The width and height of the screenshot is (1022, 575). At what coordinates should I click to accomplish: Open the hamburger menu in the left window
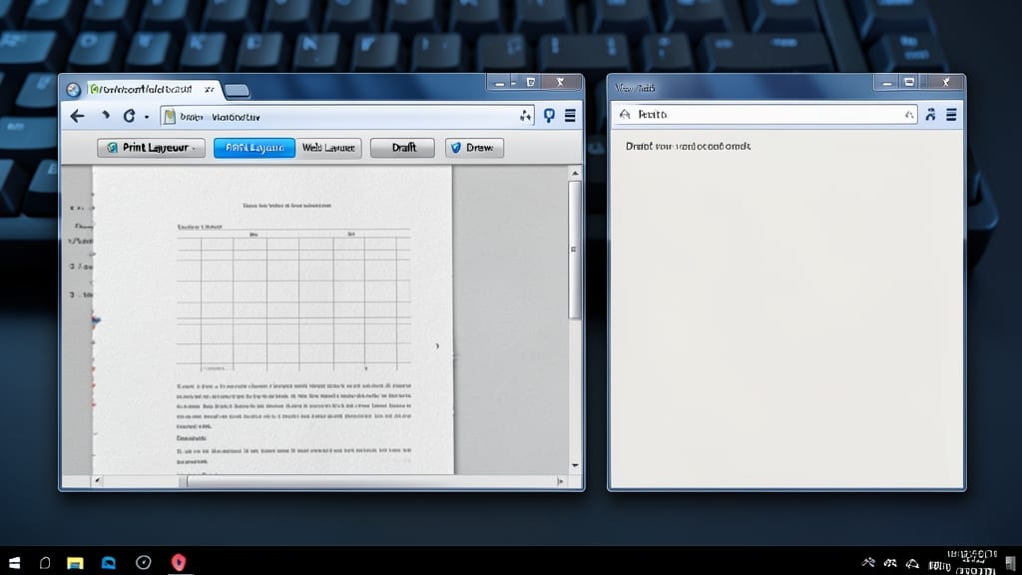[570, 116]
